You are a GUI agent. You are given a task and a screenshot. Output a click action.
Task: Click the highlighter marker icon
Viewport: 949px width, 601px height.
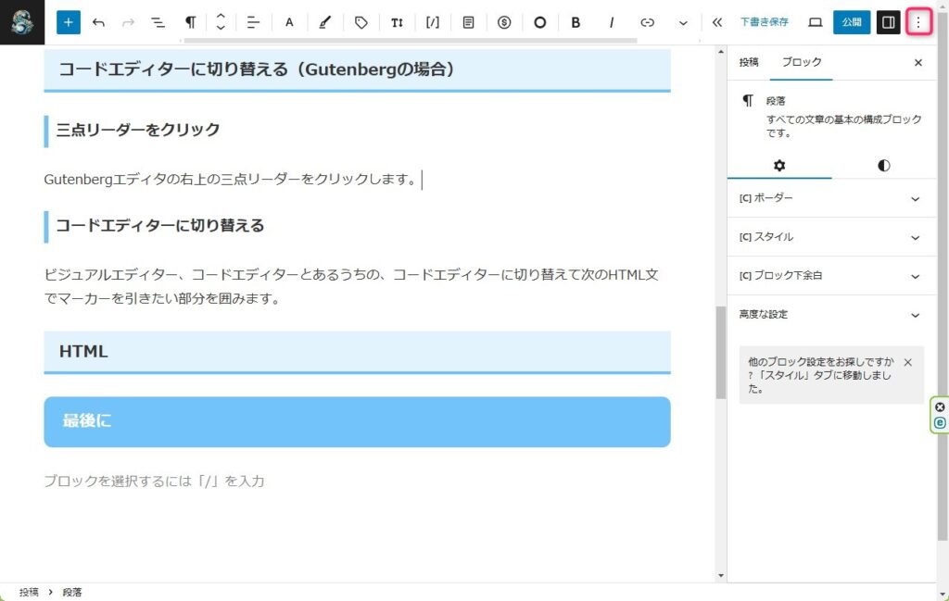coord(324,22)
